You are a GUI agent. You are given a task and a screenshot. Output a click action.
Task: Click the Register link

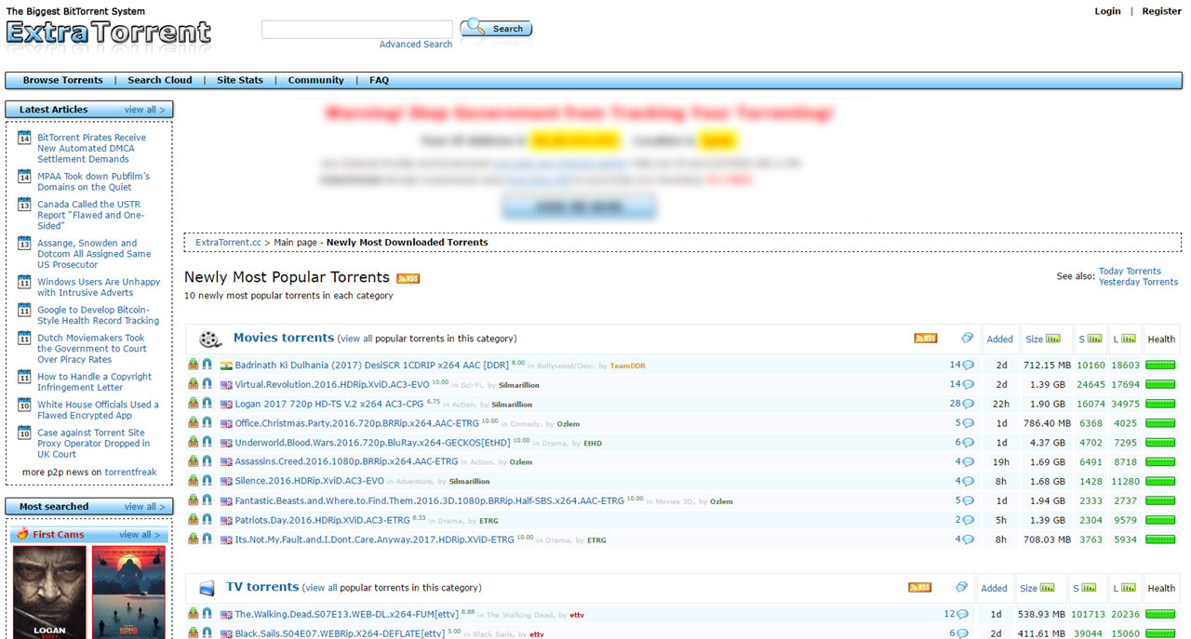[x=1161, y=11]
